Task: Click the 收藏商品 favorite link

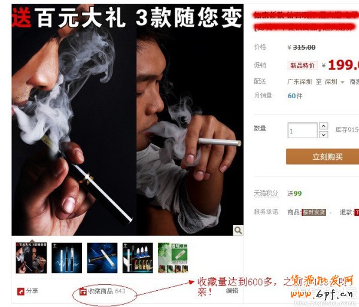Action: 101,291
